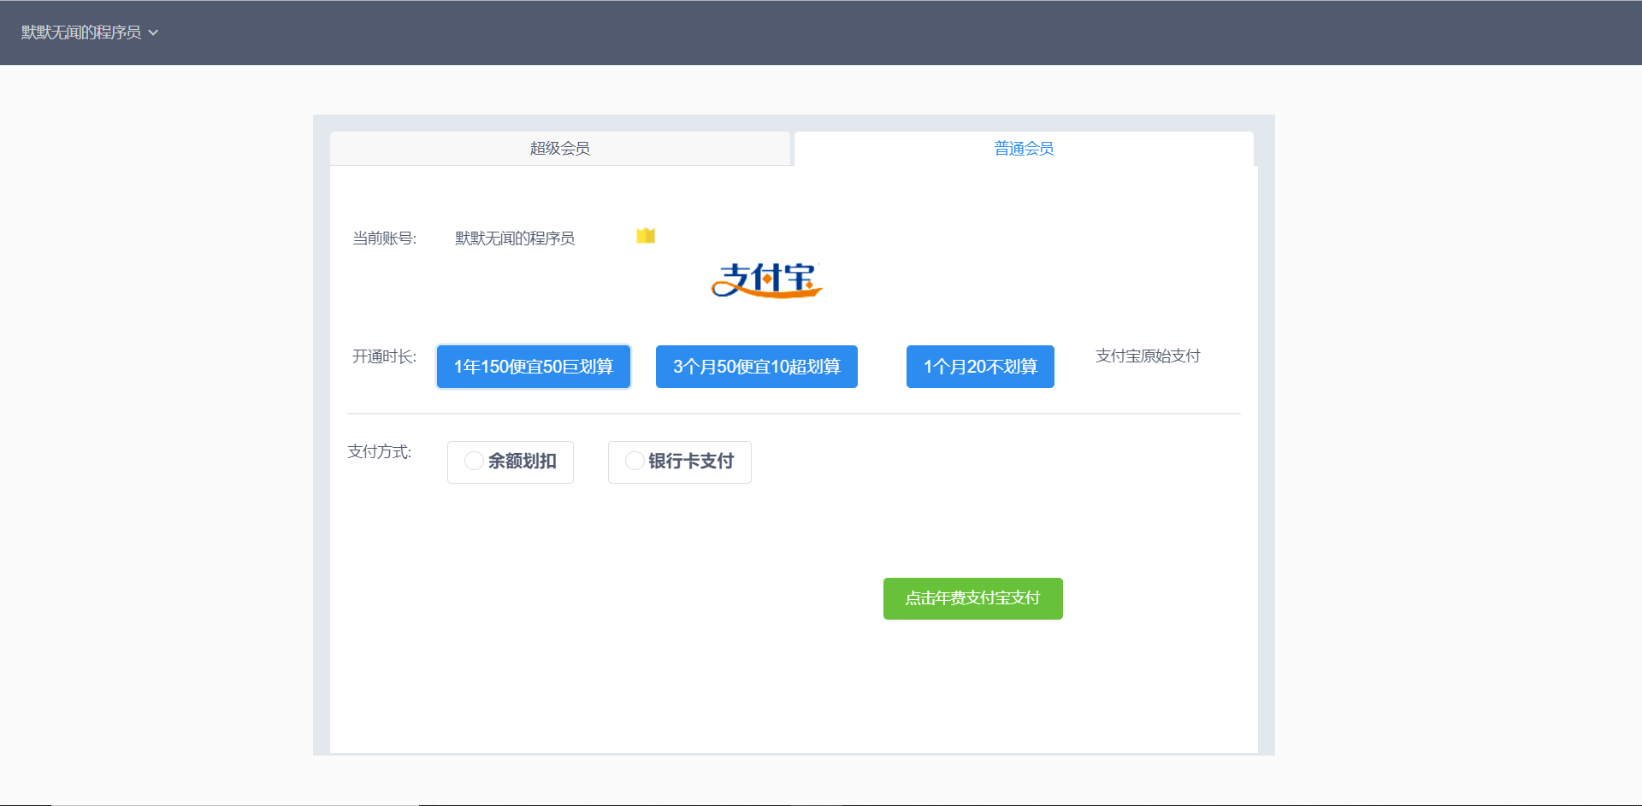
Task: Click the yellow crown membership icon
Action: pyautogui.click(x=646, y=236)
